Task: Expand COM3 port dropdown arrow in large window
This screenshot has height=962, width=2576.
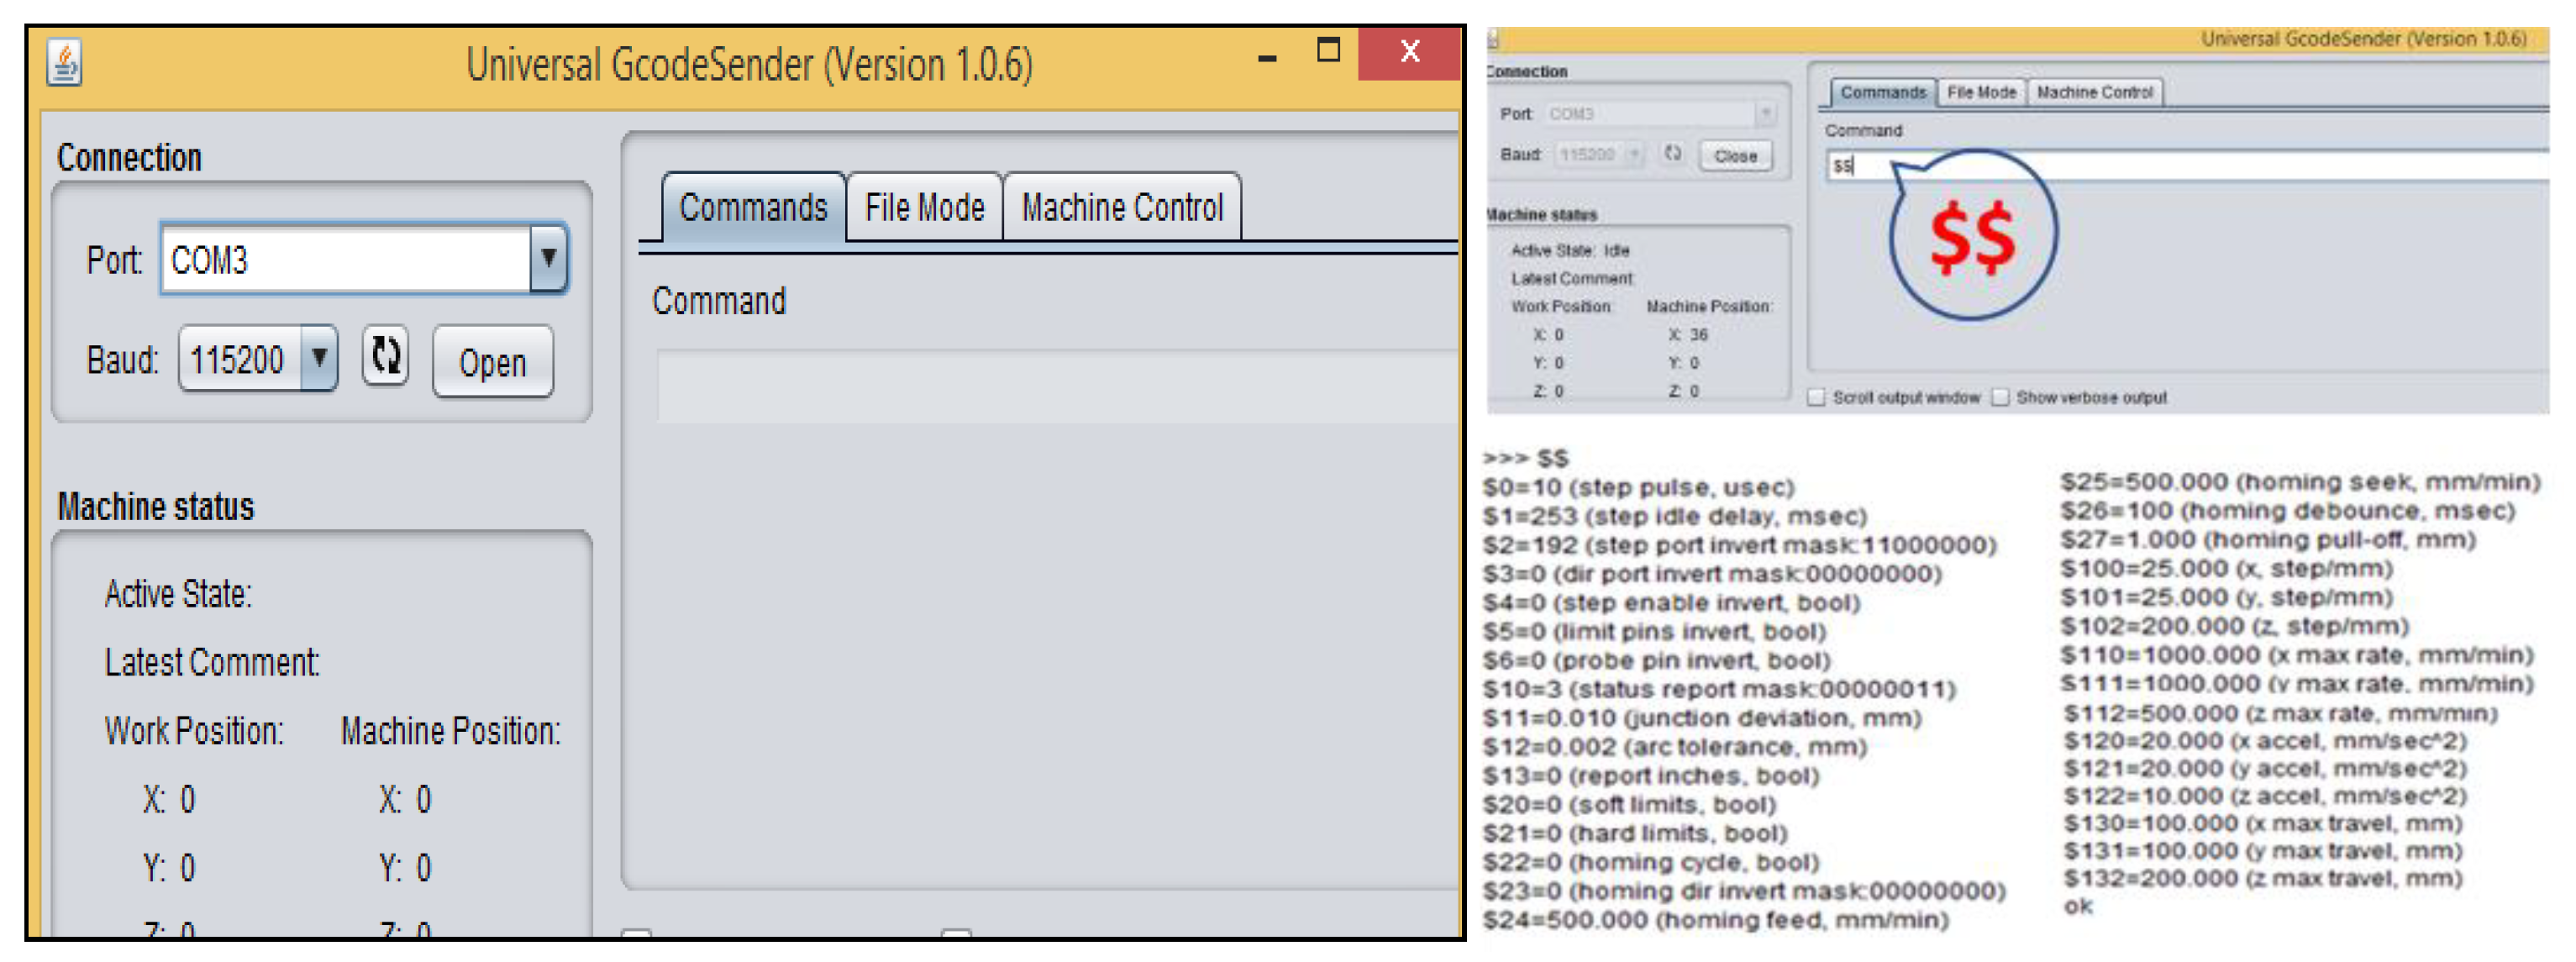Action: (x=548, y=259)
